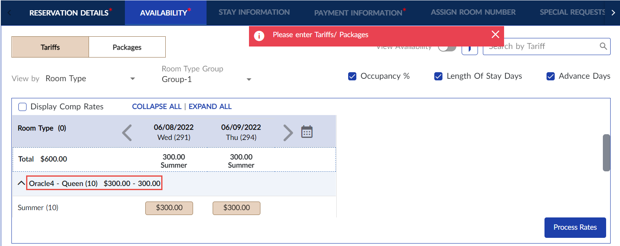The height and width of the screenshot is (246, 620).
Task: Select the $300.00 Summer rate for 06/08/2022
Action: coord(169,208)
